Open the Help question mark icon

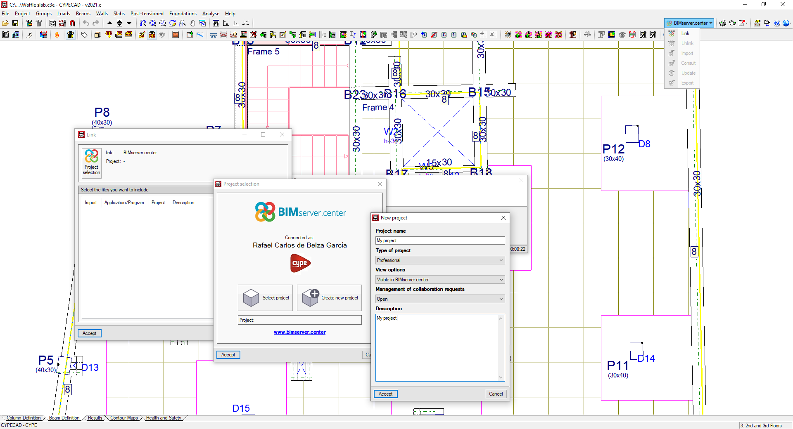[777, 24]
